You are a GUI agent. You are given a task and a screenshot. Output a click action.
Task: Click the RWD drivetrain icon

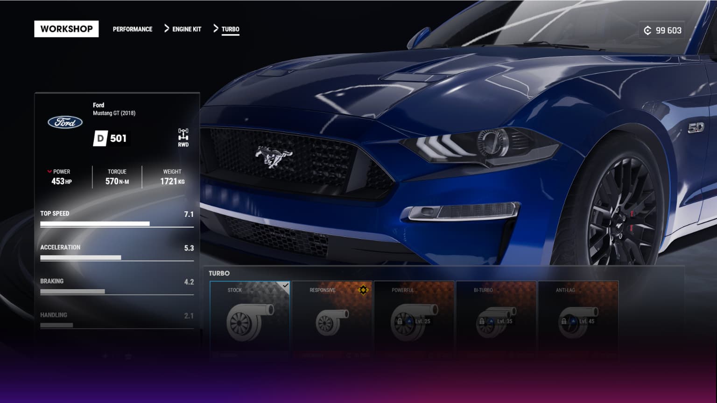coord(183,135)
